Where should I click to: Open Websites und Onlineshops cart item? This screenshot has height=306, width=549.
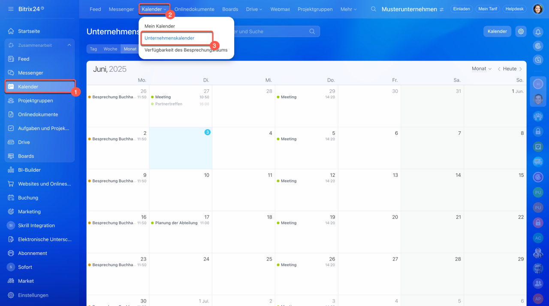coord(39,184)
